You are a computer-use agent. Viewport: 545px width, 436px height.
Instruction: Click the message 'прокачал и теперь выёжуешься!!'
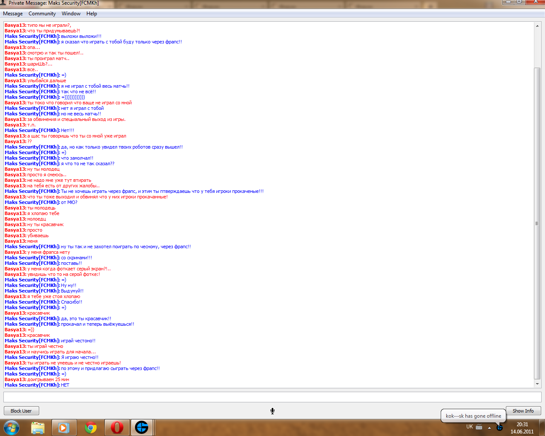tap(98, 324)
